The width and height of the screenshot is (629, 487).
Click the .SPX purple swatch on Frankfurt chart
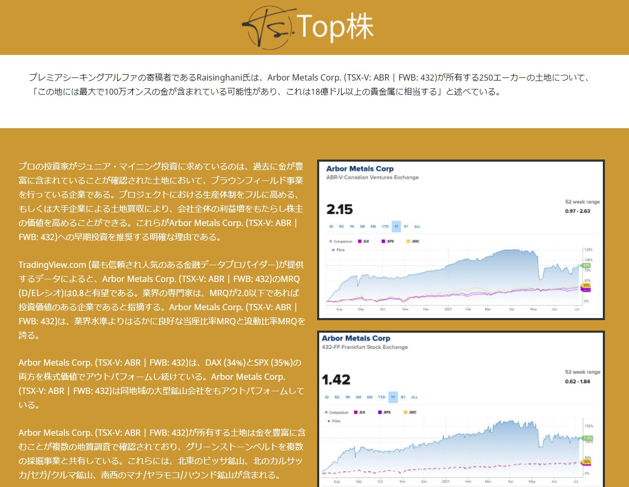click(x=380, y=412)
